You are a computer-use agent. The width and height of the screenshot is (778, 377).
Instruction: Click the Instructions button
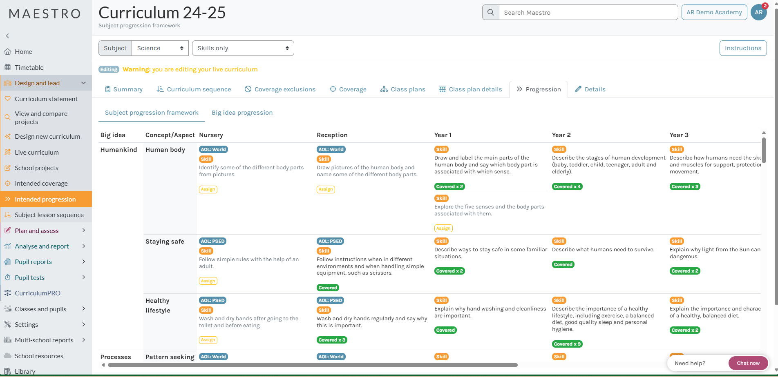tap(742, 48)
